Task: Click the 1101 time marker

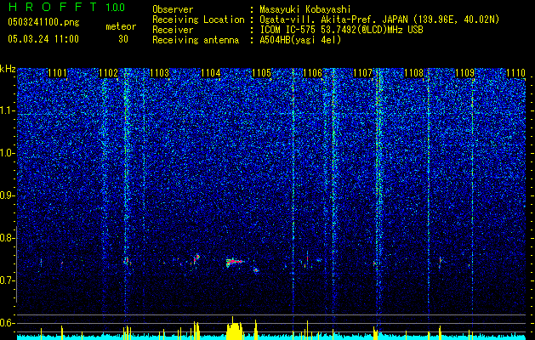Action: click(x=57, y=73)
